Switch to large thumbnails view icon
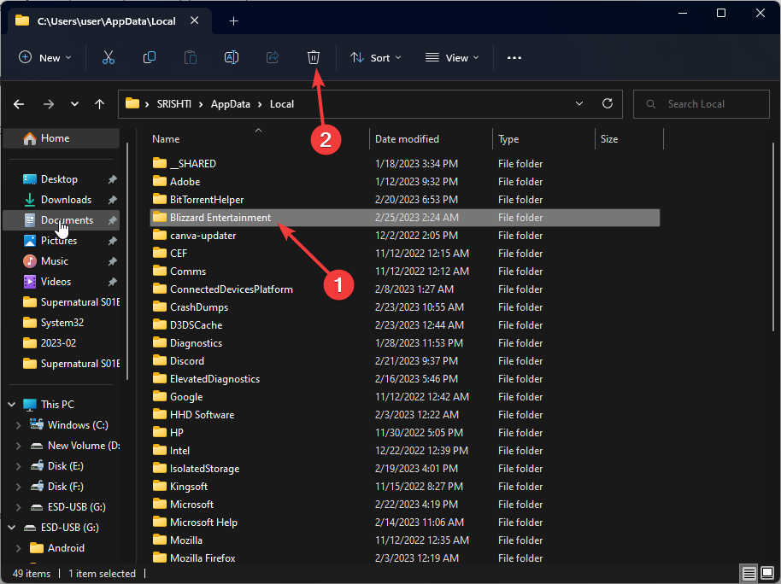The width and height of the screenshot is (781, 584). [x=766, y=574]
